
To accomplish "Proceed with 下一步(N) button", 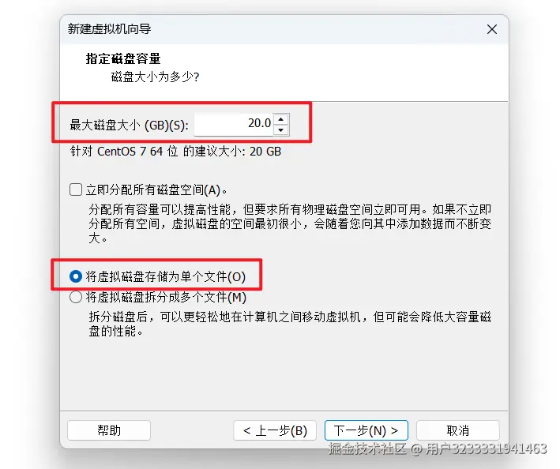I will click(x=366, y=430).
